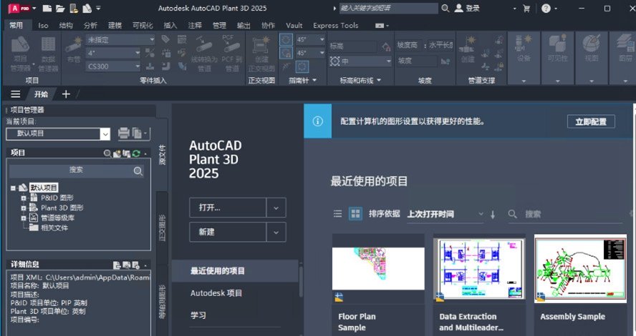Switch to the Iso ribbon tab
Screen dimensions: 636x336
pyautogui.click(x=43, y=26)
